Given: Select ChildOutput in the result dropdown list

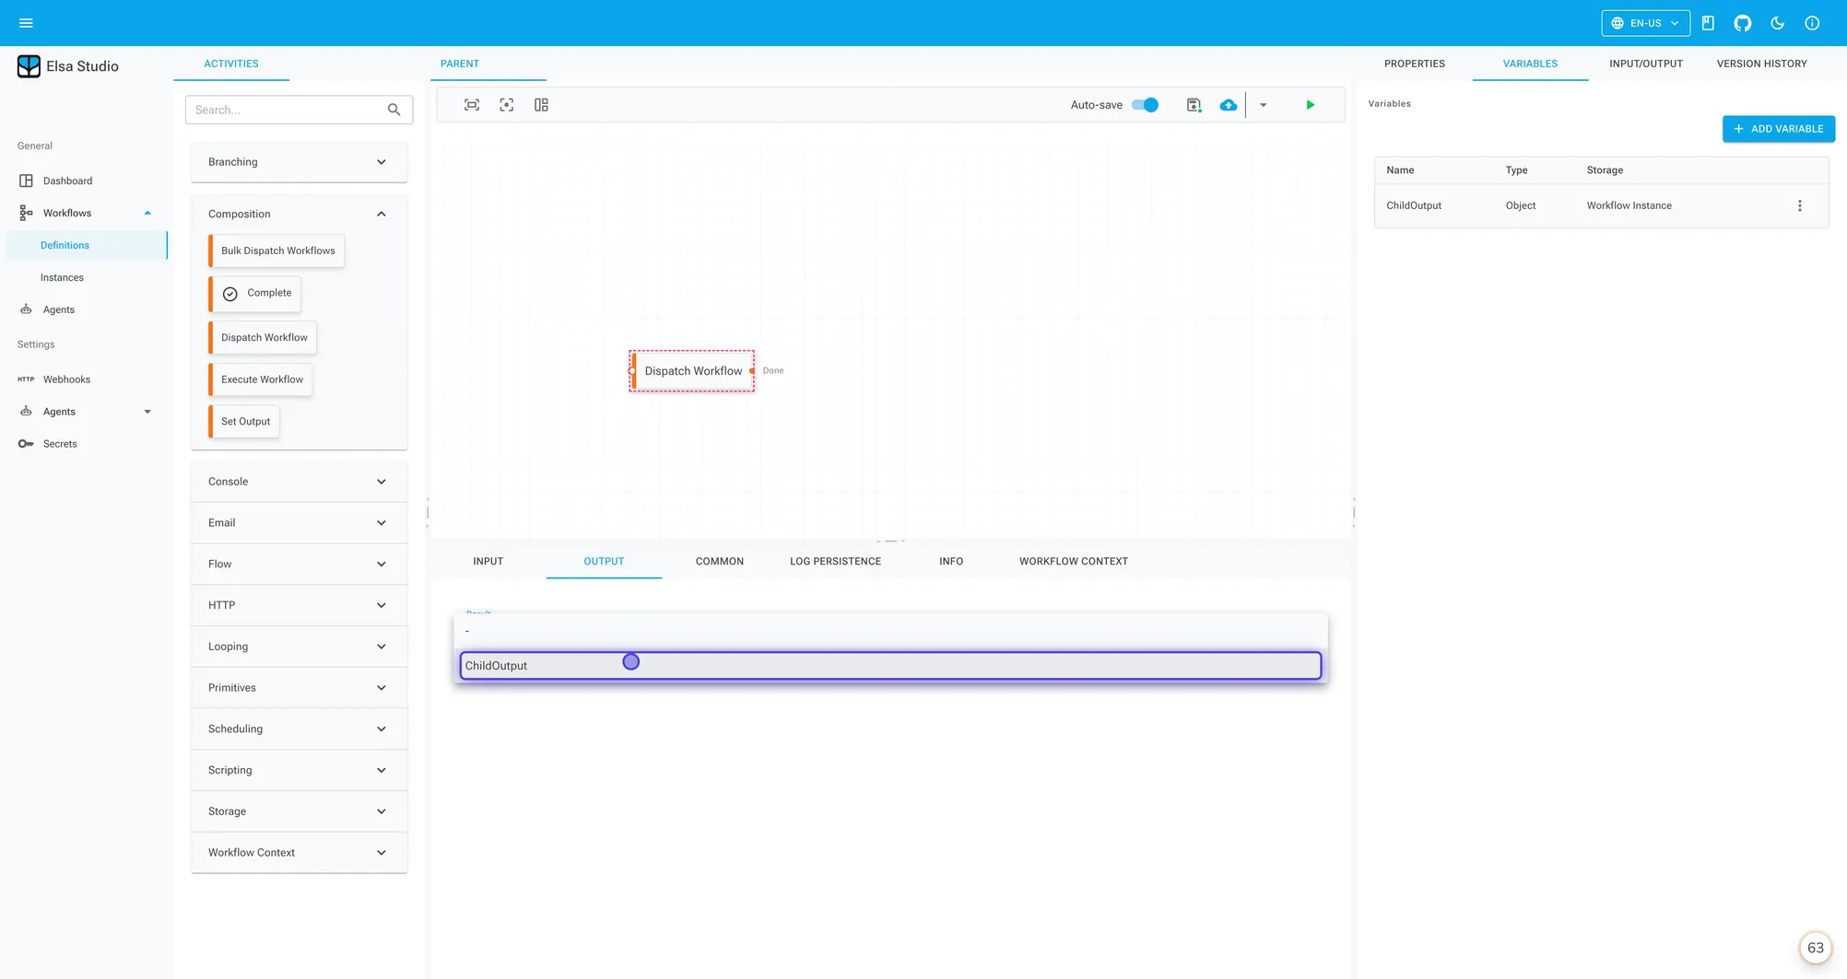Looking at the screenshot, I should tap(890, 666).
